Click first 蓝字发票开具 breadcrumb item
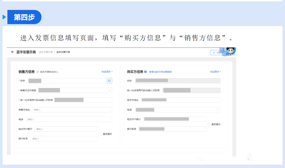The image size is (285, 168). [x=45, y=52]
